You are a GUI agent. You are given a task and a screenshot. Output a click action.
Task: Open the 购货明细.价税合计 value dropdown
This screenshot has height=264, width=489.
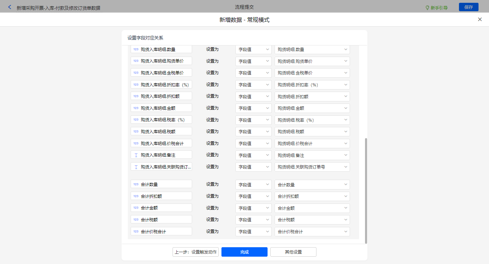(x=312, y=143)
